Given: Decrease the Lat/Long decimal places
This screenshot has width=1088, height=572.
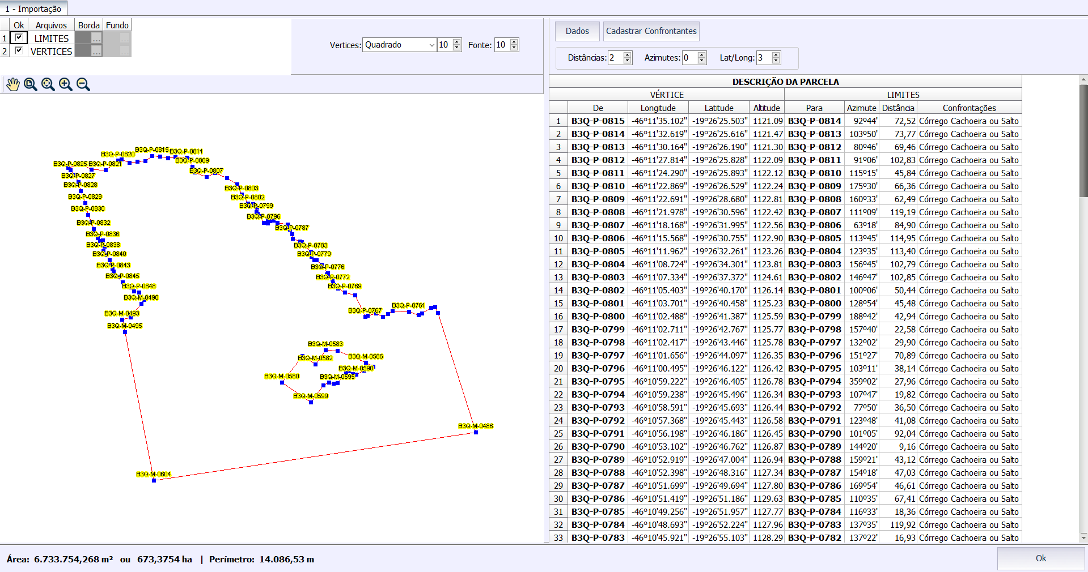Looking at the screenshot, I should coord(776,61).
